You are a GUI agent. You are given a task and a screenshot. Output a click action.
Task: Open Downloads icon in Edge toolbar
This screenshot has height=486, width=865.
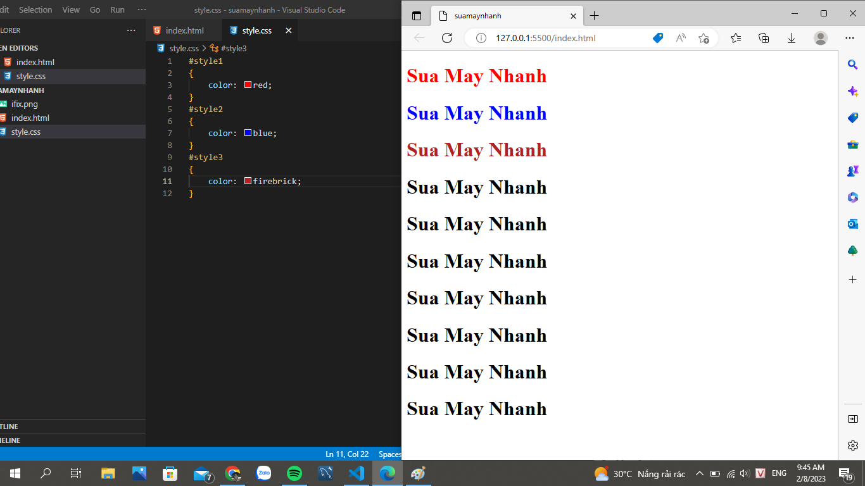tap(792, 38)
